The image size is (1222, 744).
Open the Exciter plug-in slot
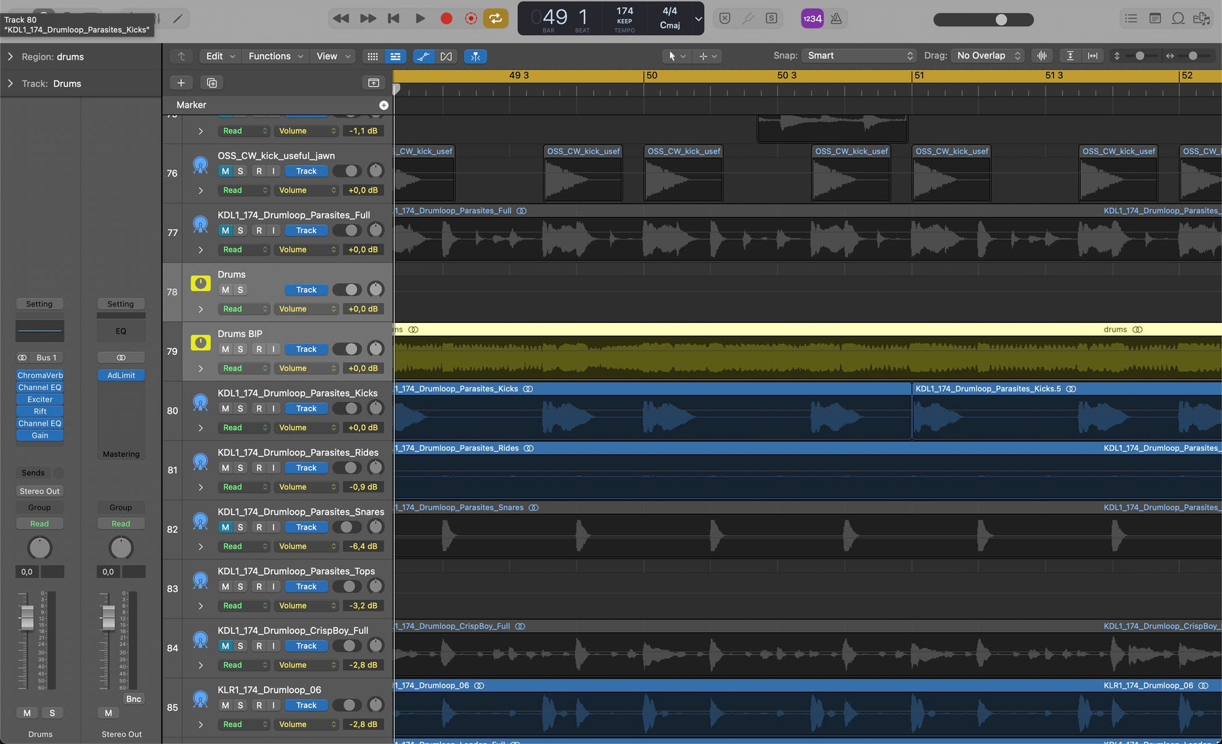(x=40, y=399)
